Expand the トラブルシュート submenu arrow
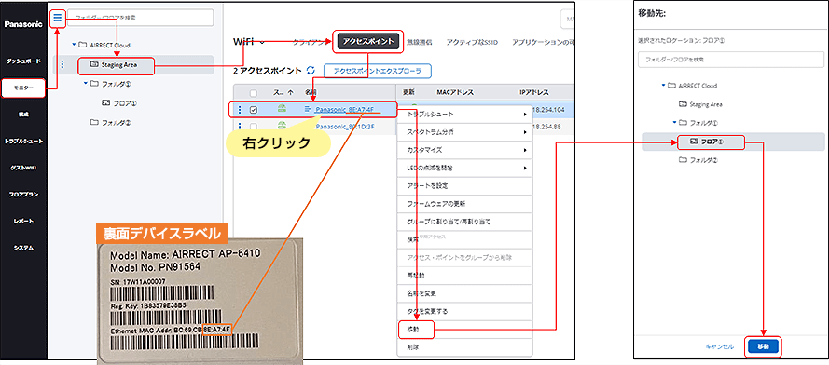The image size is (829, 365). (525, 115)
